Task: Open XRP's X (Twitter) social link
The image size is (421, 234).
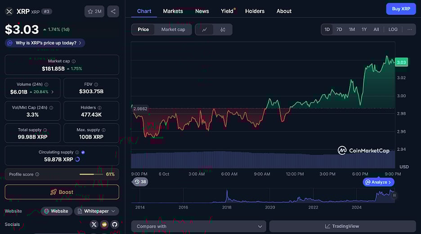Action: point(94,225)
